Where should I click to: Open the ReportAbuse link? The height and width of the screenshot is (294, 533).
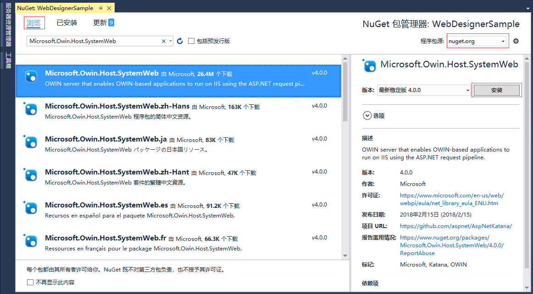451,245
